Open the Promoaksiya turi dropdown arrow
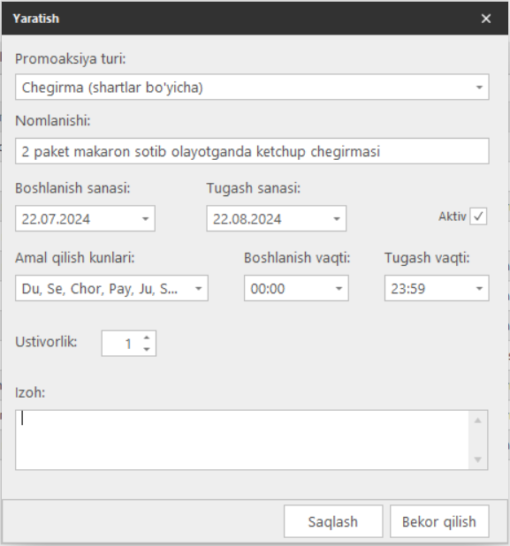 [x=479, y=87]
